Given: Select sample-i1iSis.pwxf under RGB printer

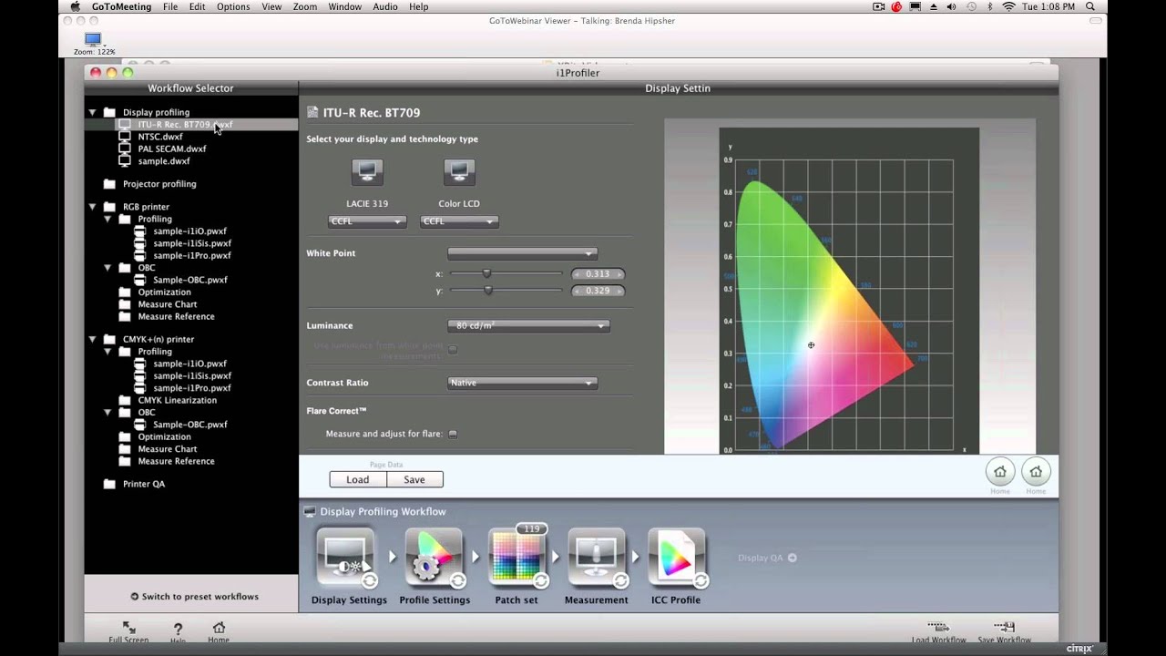Looking at the screenshot, I should coord(192,243).
